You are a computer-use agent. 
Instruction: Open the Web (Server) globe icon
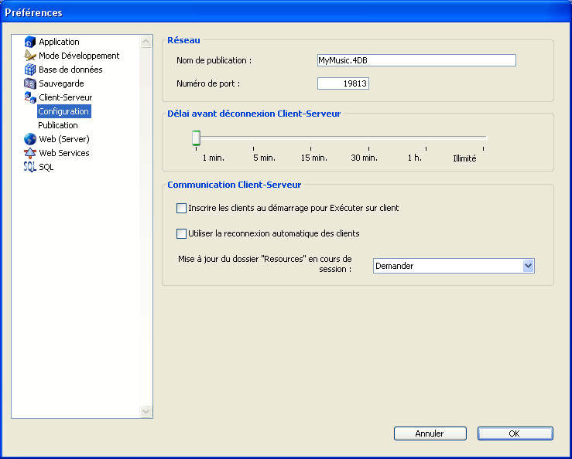(x=30, y=139)
